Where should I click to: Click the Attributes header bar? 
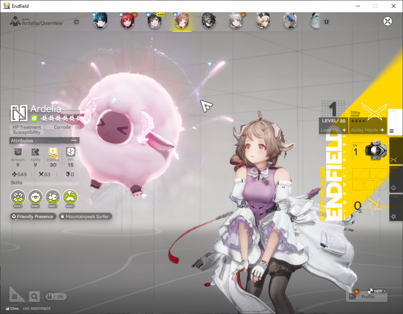[x=44, y=141]
